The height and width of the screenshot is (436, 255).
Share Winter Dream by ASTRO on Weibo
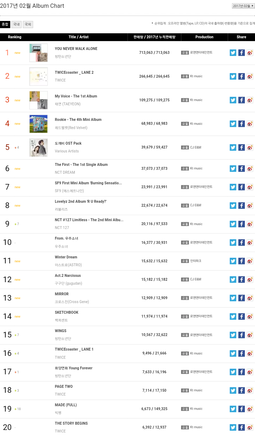[x=250, y=261]
